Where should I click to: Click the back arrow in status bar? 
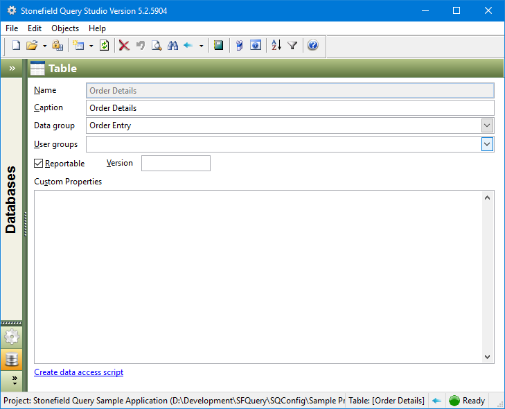pyautogui.click(x=436, y=401)
